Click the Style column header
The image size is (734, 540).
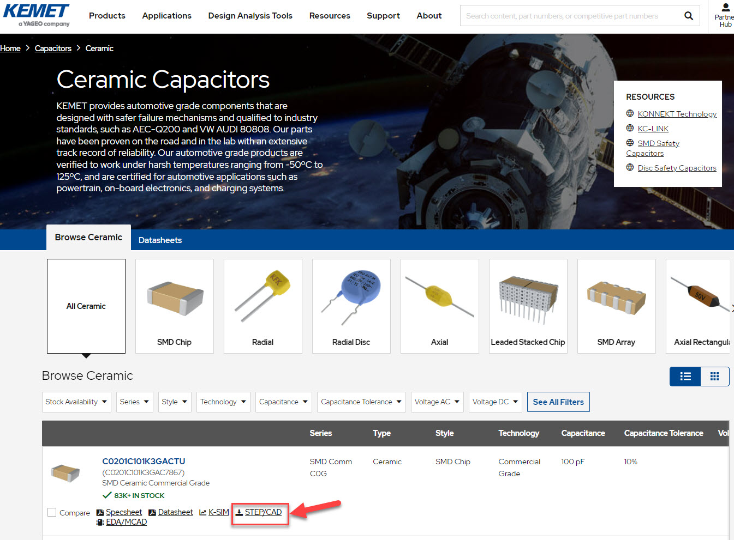[x=445, y=433]
